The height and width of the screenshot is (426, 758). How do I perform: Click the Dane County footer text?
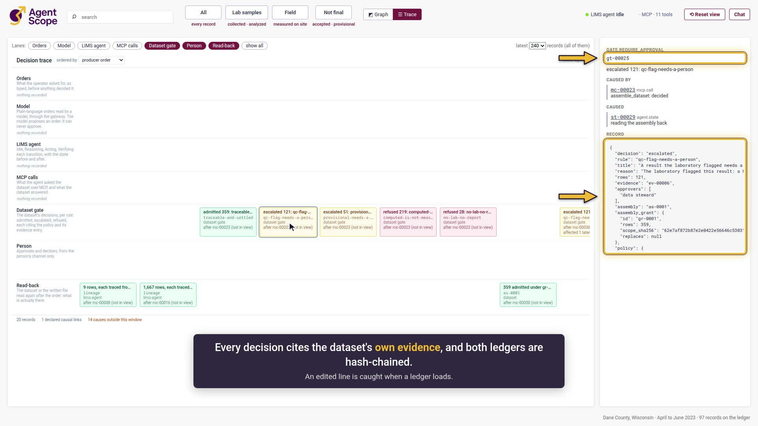click(676, 418)
